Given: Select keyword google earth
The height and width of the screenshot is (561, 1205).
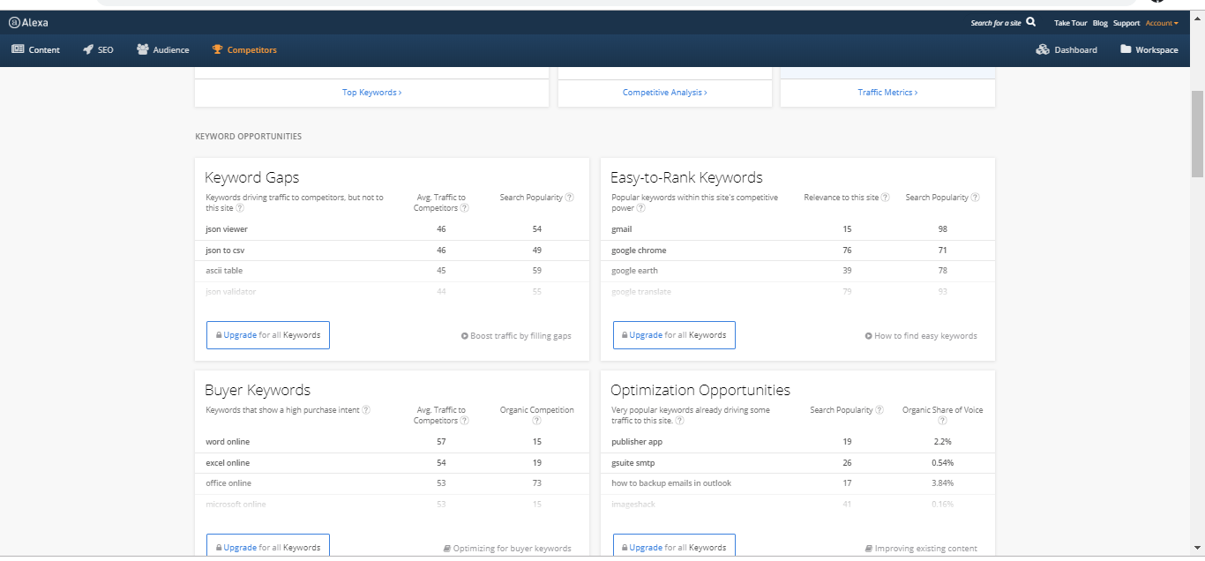Looking at the screenshot, I should 634,271.
